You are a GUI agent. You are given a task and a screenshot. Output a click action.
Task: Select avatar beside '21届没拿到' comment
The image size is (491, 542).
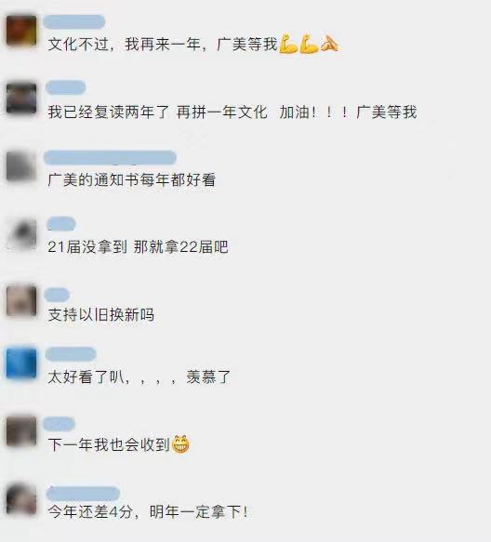(x=21, y=233)
